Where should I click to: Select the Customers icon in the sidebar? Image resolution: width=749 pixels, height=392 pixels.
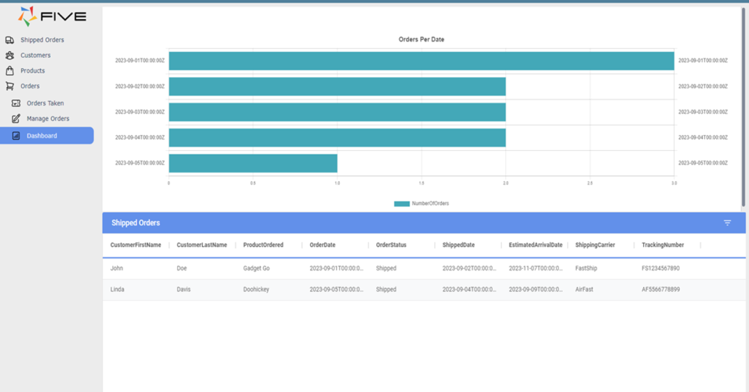pos(9,55)
